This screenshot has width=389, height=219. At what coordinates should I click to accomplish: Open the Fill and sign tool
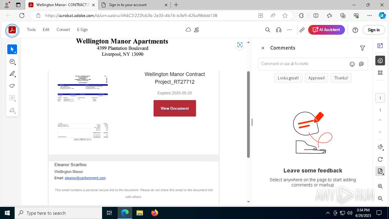point(12,110)
